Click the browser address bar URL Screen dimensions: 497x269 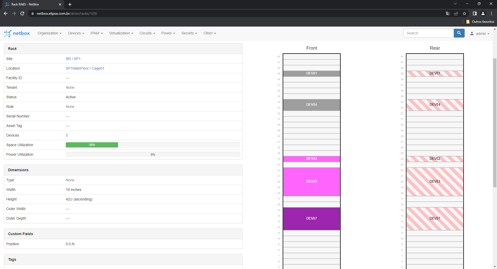tap(67, 13)
